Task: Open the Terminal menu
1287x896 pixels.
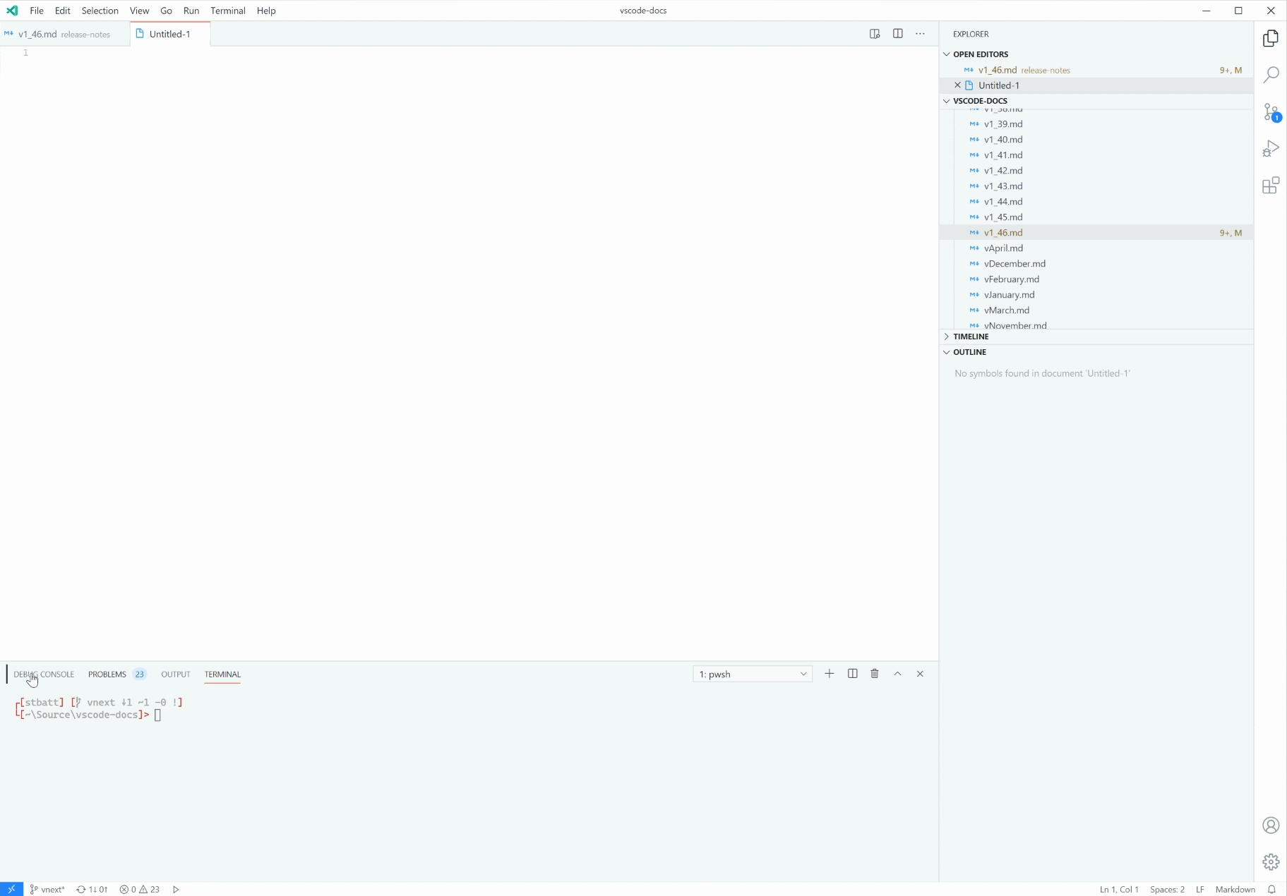Action: pyautogui.click(x=227, y=11)
